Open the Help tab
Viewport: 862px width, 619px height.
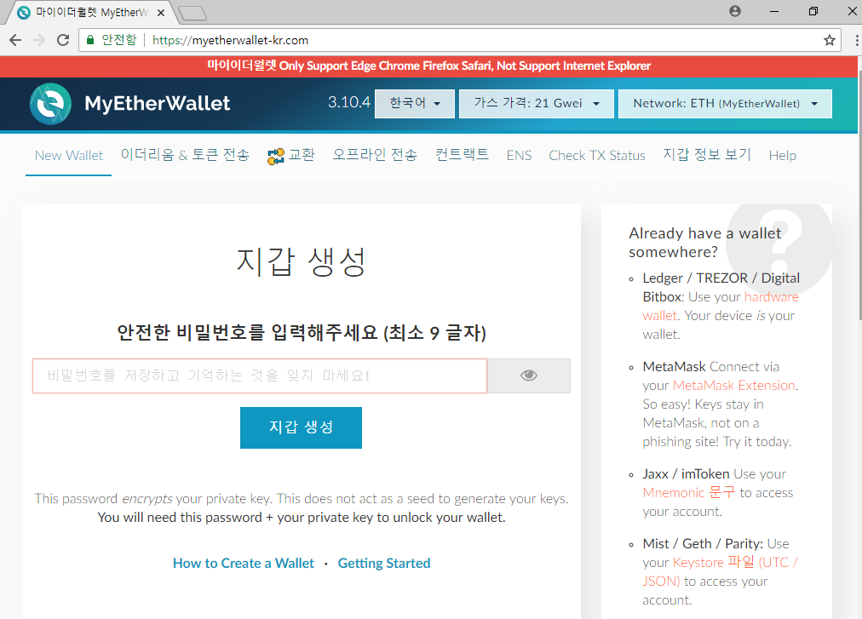click(x=782, y=156)
